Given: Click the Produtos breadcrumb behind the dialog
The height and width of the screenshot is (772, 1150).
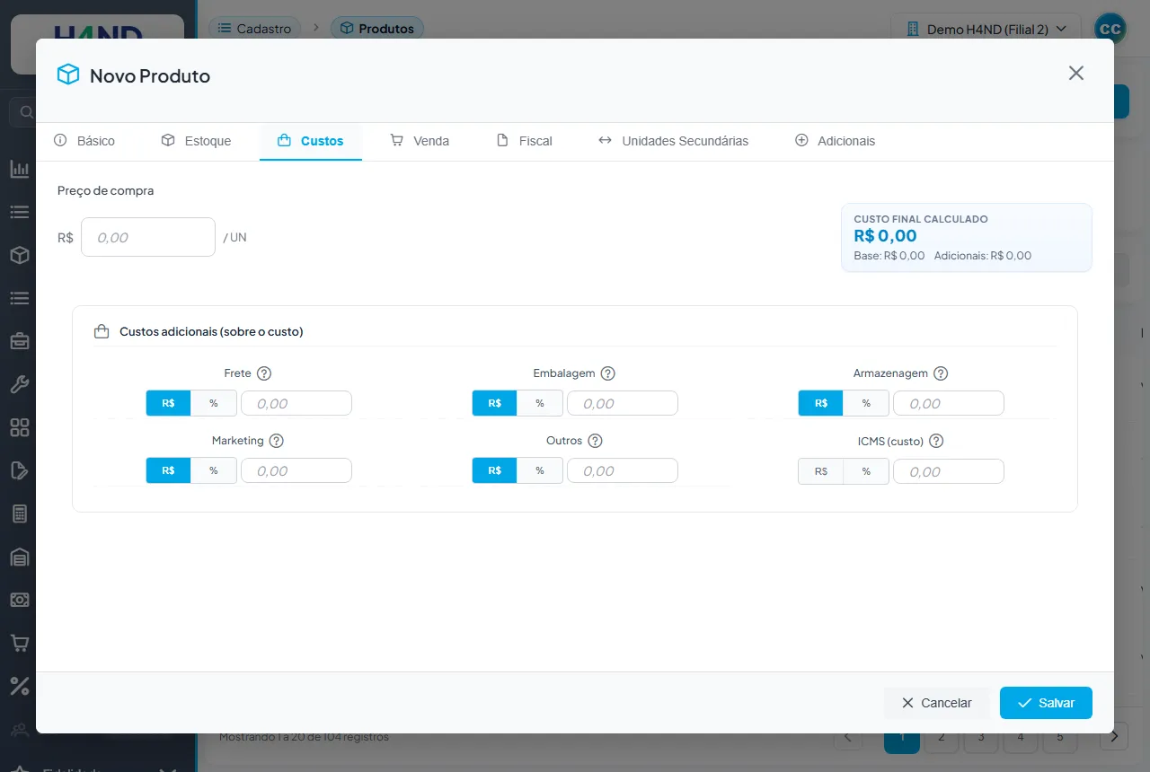Looking at the screenshot, I should [x=377, y=29].
